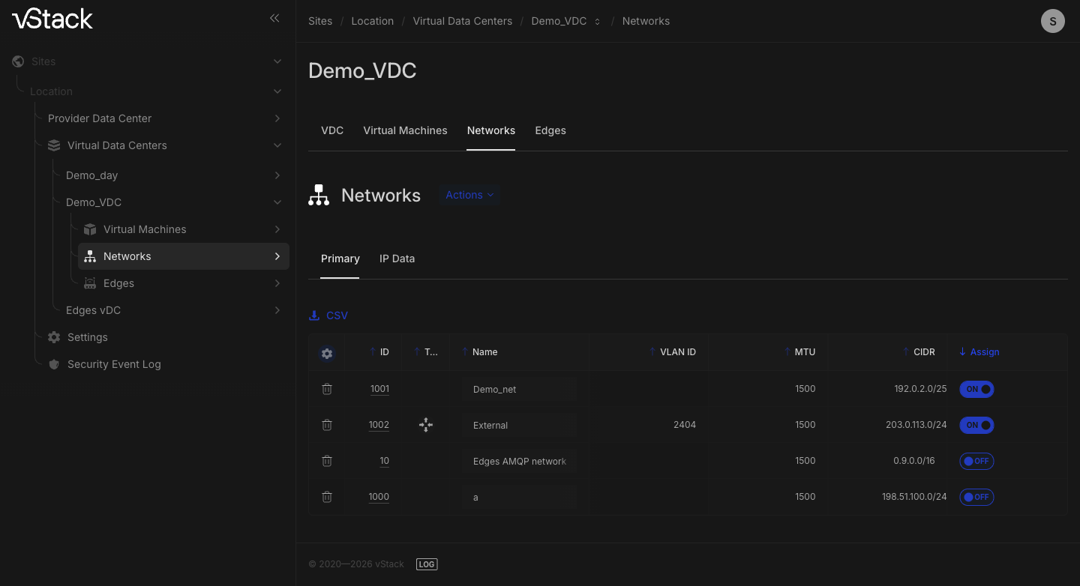The height and width of the screenshot is (586, 1080).
Task: Sort table by MTU column
Action: pyautogui.click(x=799, y=352)
